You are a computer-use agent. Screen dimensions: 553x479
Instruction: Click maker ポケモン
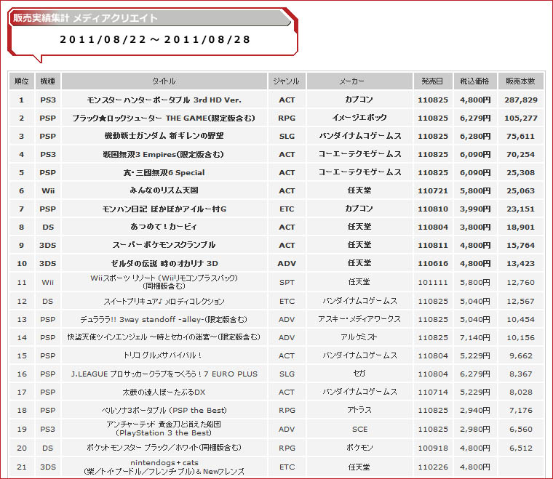coord(359,448)
